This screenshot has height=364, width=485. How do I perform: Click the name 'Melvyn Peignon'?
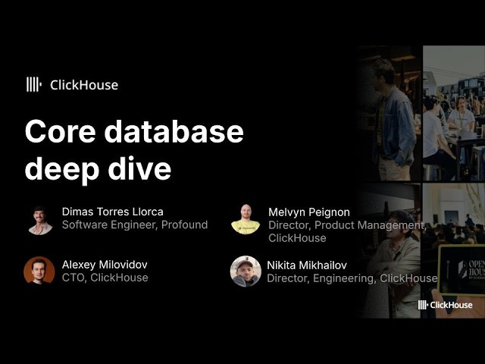coord(309,212)
